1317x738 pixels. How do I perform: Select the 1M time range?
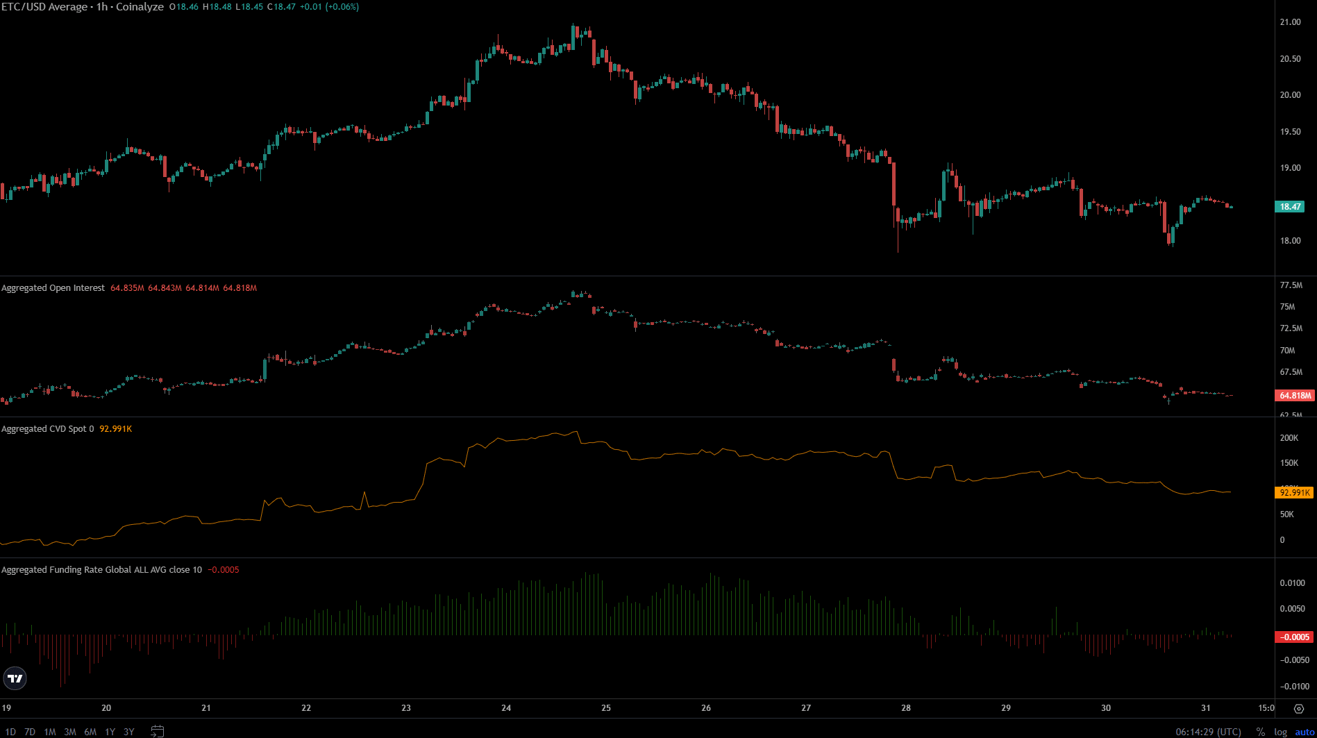[x=50, y=732]
